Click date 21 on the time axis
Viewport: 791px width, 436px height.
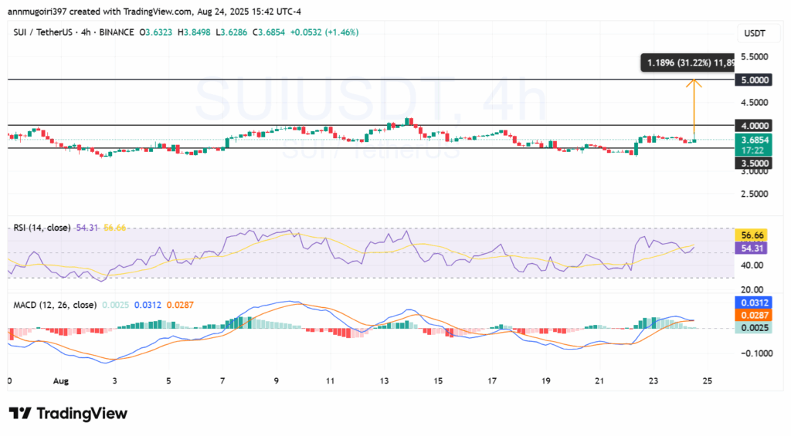coord(599,381)
